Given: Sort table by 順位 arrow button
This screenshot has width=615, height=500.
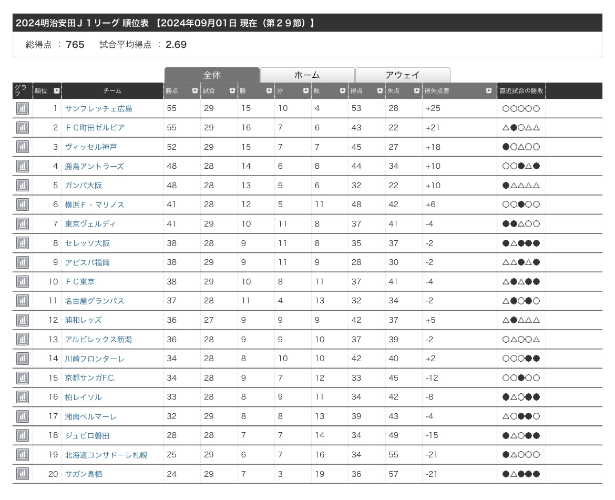Looking at the screenshot, I should tap(56, 91).
